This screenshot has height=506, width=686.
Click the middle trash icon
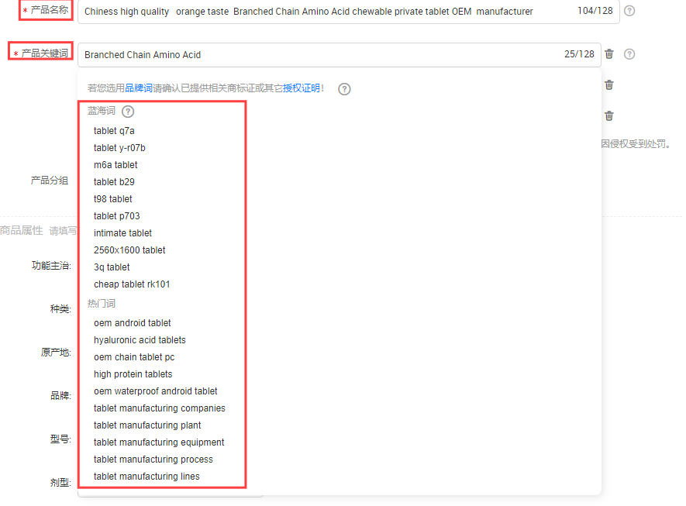(x=609, y=85)
